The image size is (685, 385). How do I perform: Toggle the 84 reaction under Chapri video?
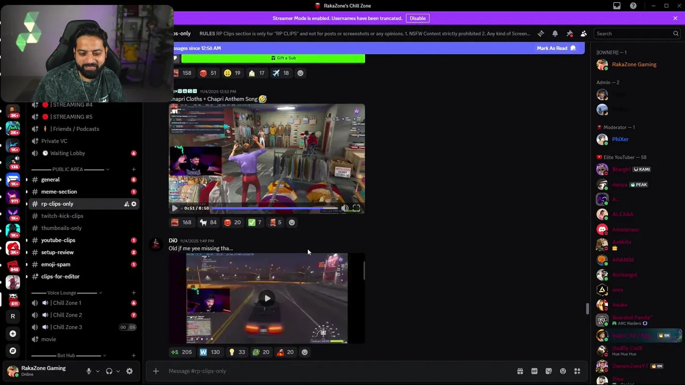[x=208, y=222]
